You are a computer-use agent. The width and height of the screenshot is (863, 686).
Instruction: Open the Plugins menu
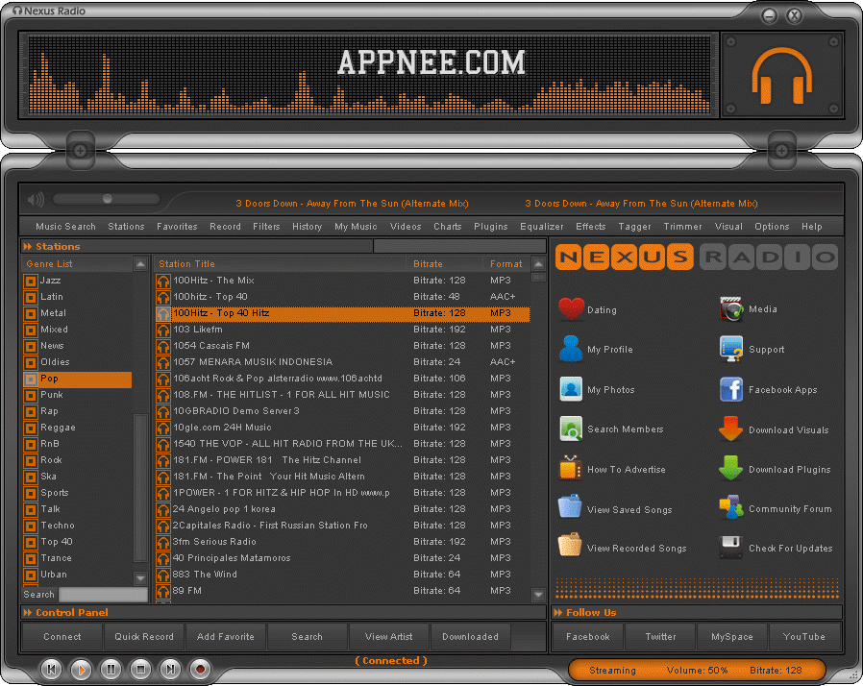[x=490, y=226]
